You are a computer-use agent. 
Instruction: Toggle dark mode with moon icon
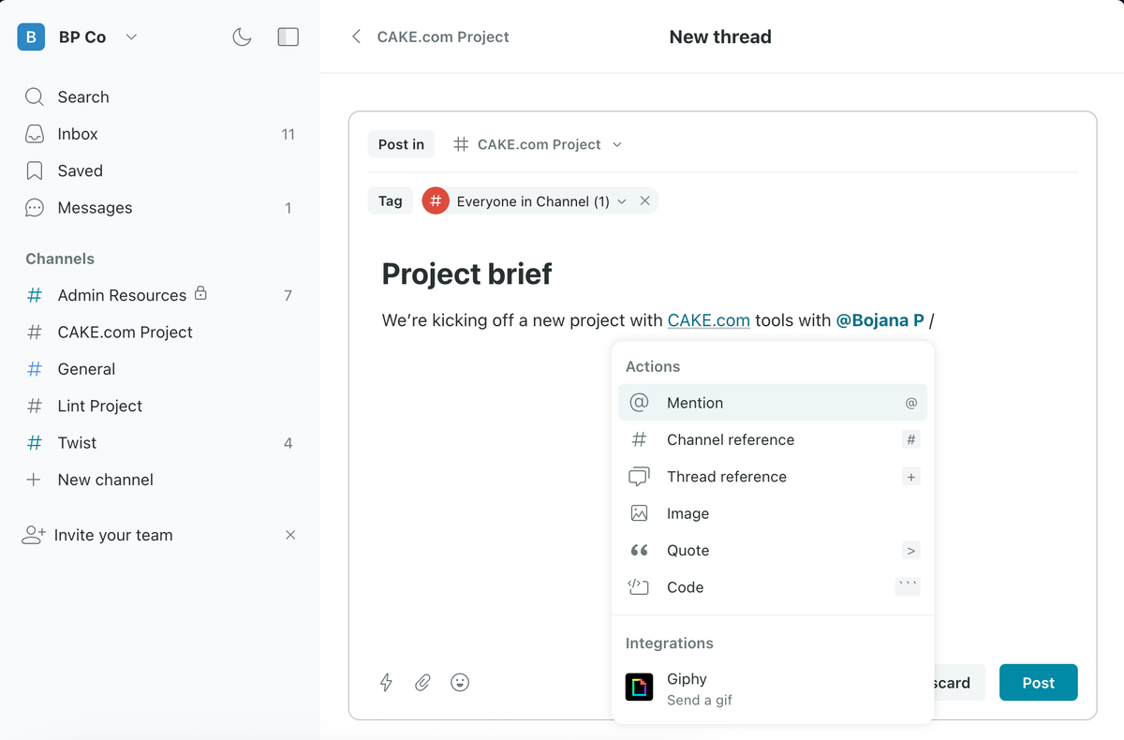coord(242,37)
